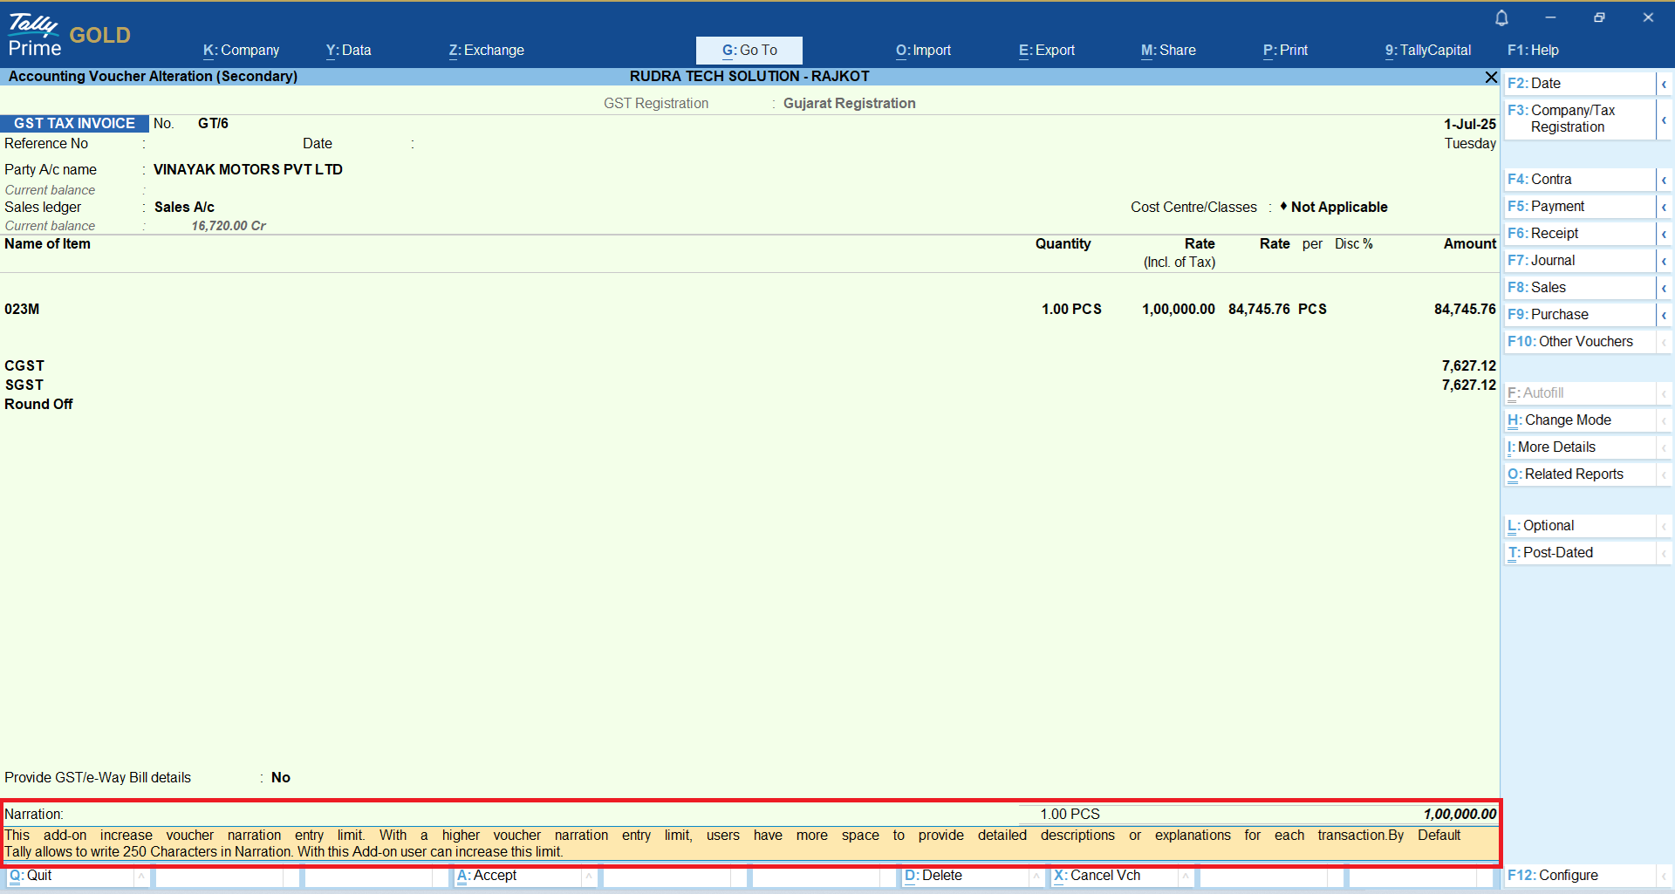Open F10: Other Vouchers list
The image size is (1675, 894).
coord(1570,342)
